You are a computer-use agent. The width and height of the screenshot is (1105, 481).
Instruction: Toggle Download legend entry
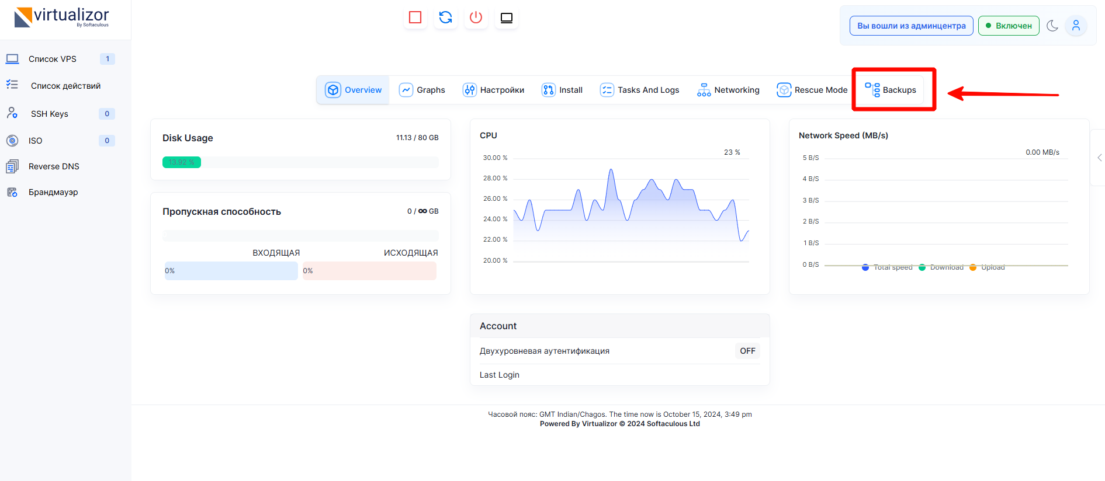click(941, 267)
